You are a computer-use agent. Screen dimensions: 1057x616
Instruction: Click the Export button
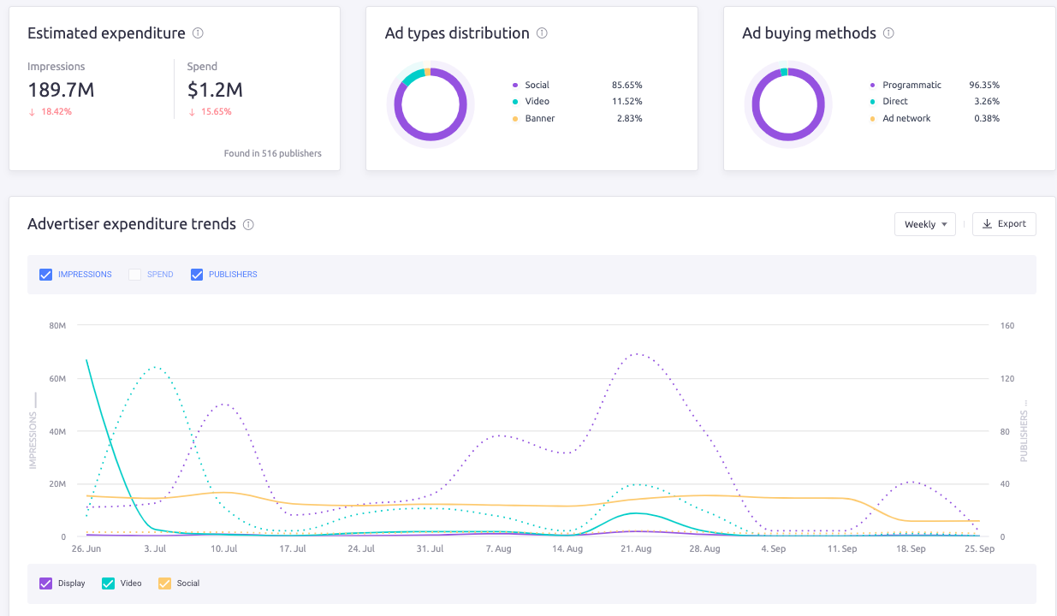click(1003, 223)
